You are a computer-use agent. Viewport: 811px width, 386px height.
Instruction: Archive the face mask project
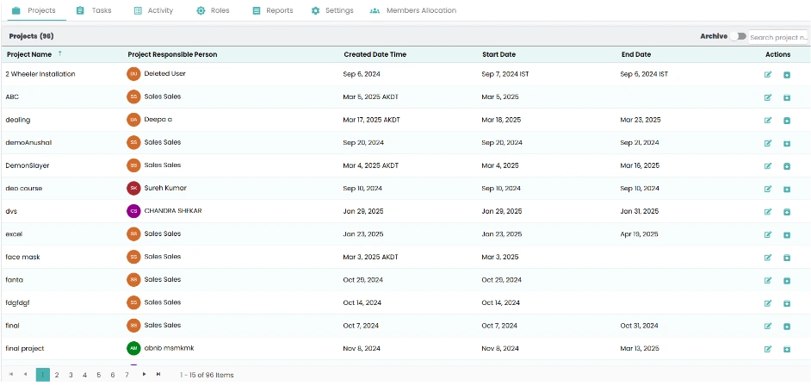pos(787,257)
